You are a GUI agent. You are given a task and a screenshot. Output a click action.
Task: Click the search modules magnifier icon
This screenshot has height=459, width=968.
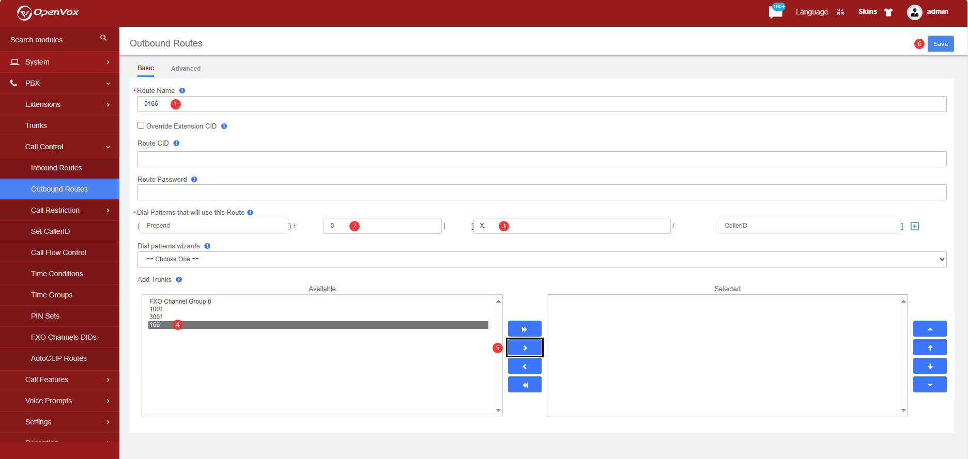[104, 38]
